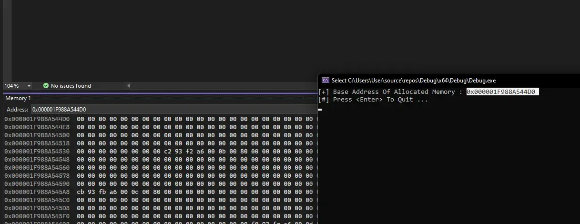Click the cb byte in row 0x000001F988A545A8
Image resolution: width=580 pixels, height=224 pixels.
click(x=81, y=192)
